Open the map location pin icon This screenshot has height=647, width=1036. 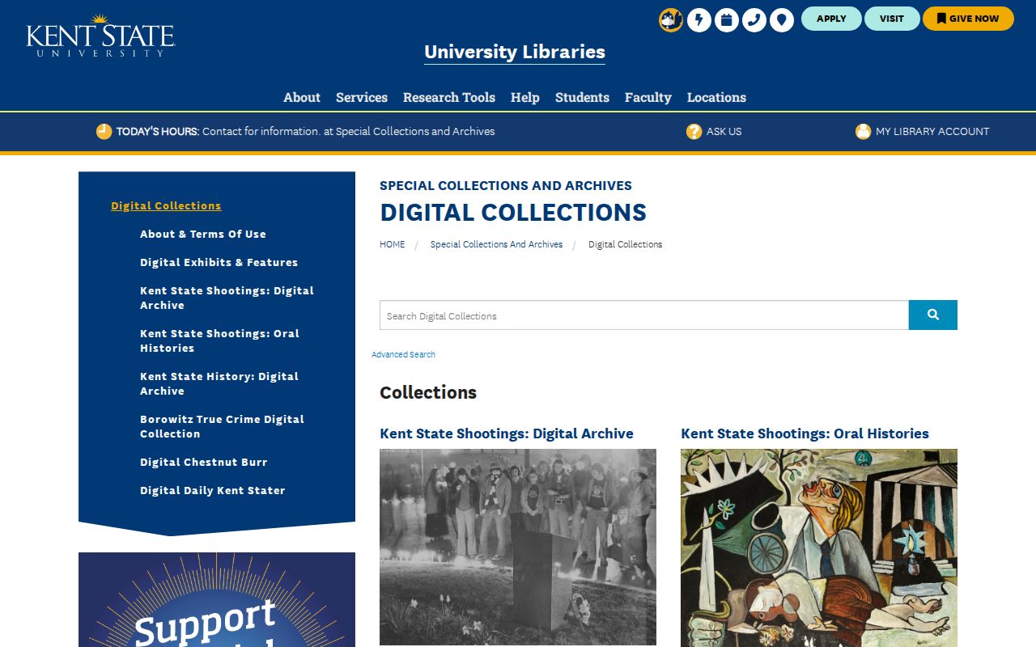pos(782,19)
